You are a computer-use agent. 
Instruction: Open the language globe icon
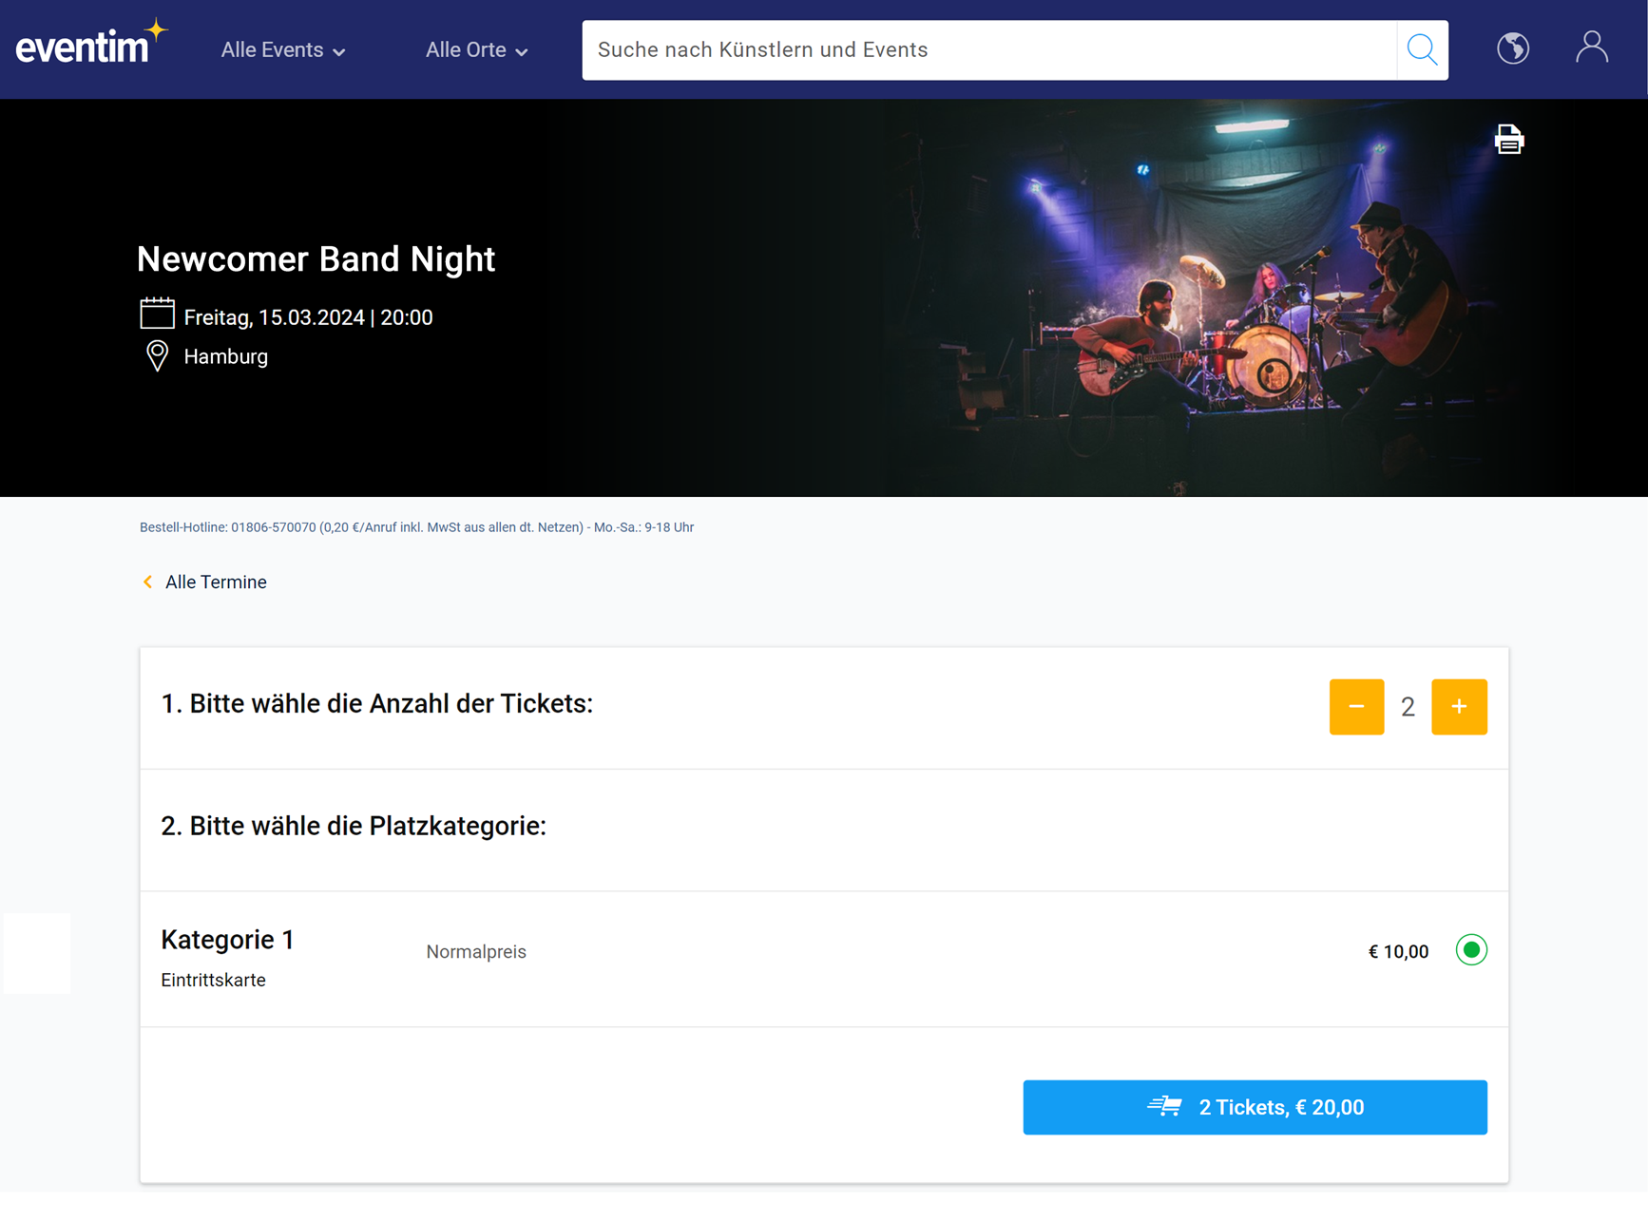(1512, 48)
